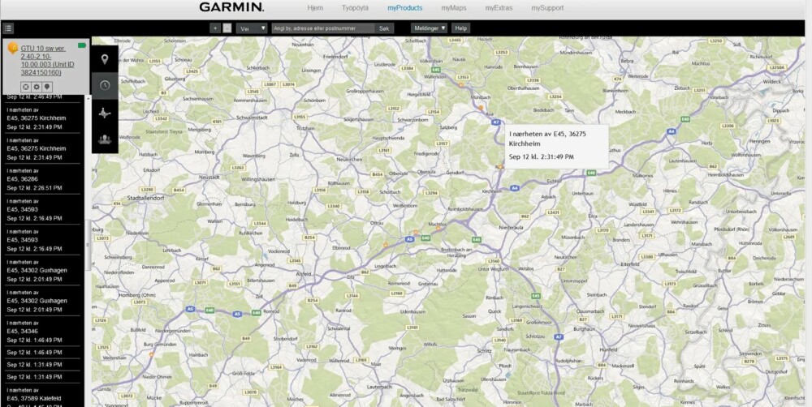Go to the Hjem tab
Viewport: 812px width, 407px height.
(315, 8)
